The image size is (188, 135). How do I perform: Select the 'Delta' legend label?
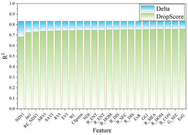pos(163,9)
